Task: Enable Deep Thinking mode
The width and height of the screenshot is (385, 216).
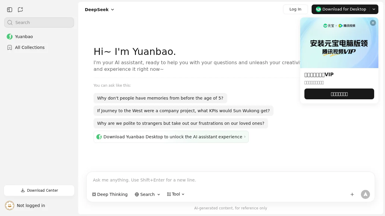Action: [x=110, y=194]
